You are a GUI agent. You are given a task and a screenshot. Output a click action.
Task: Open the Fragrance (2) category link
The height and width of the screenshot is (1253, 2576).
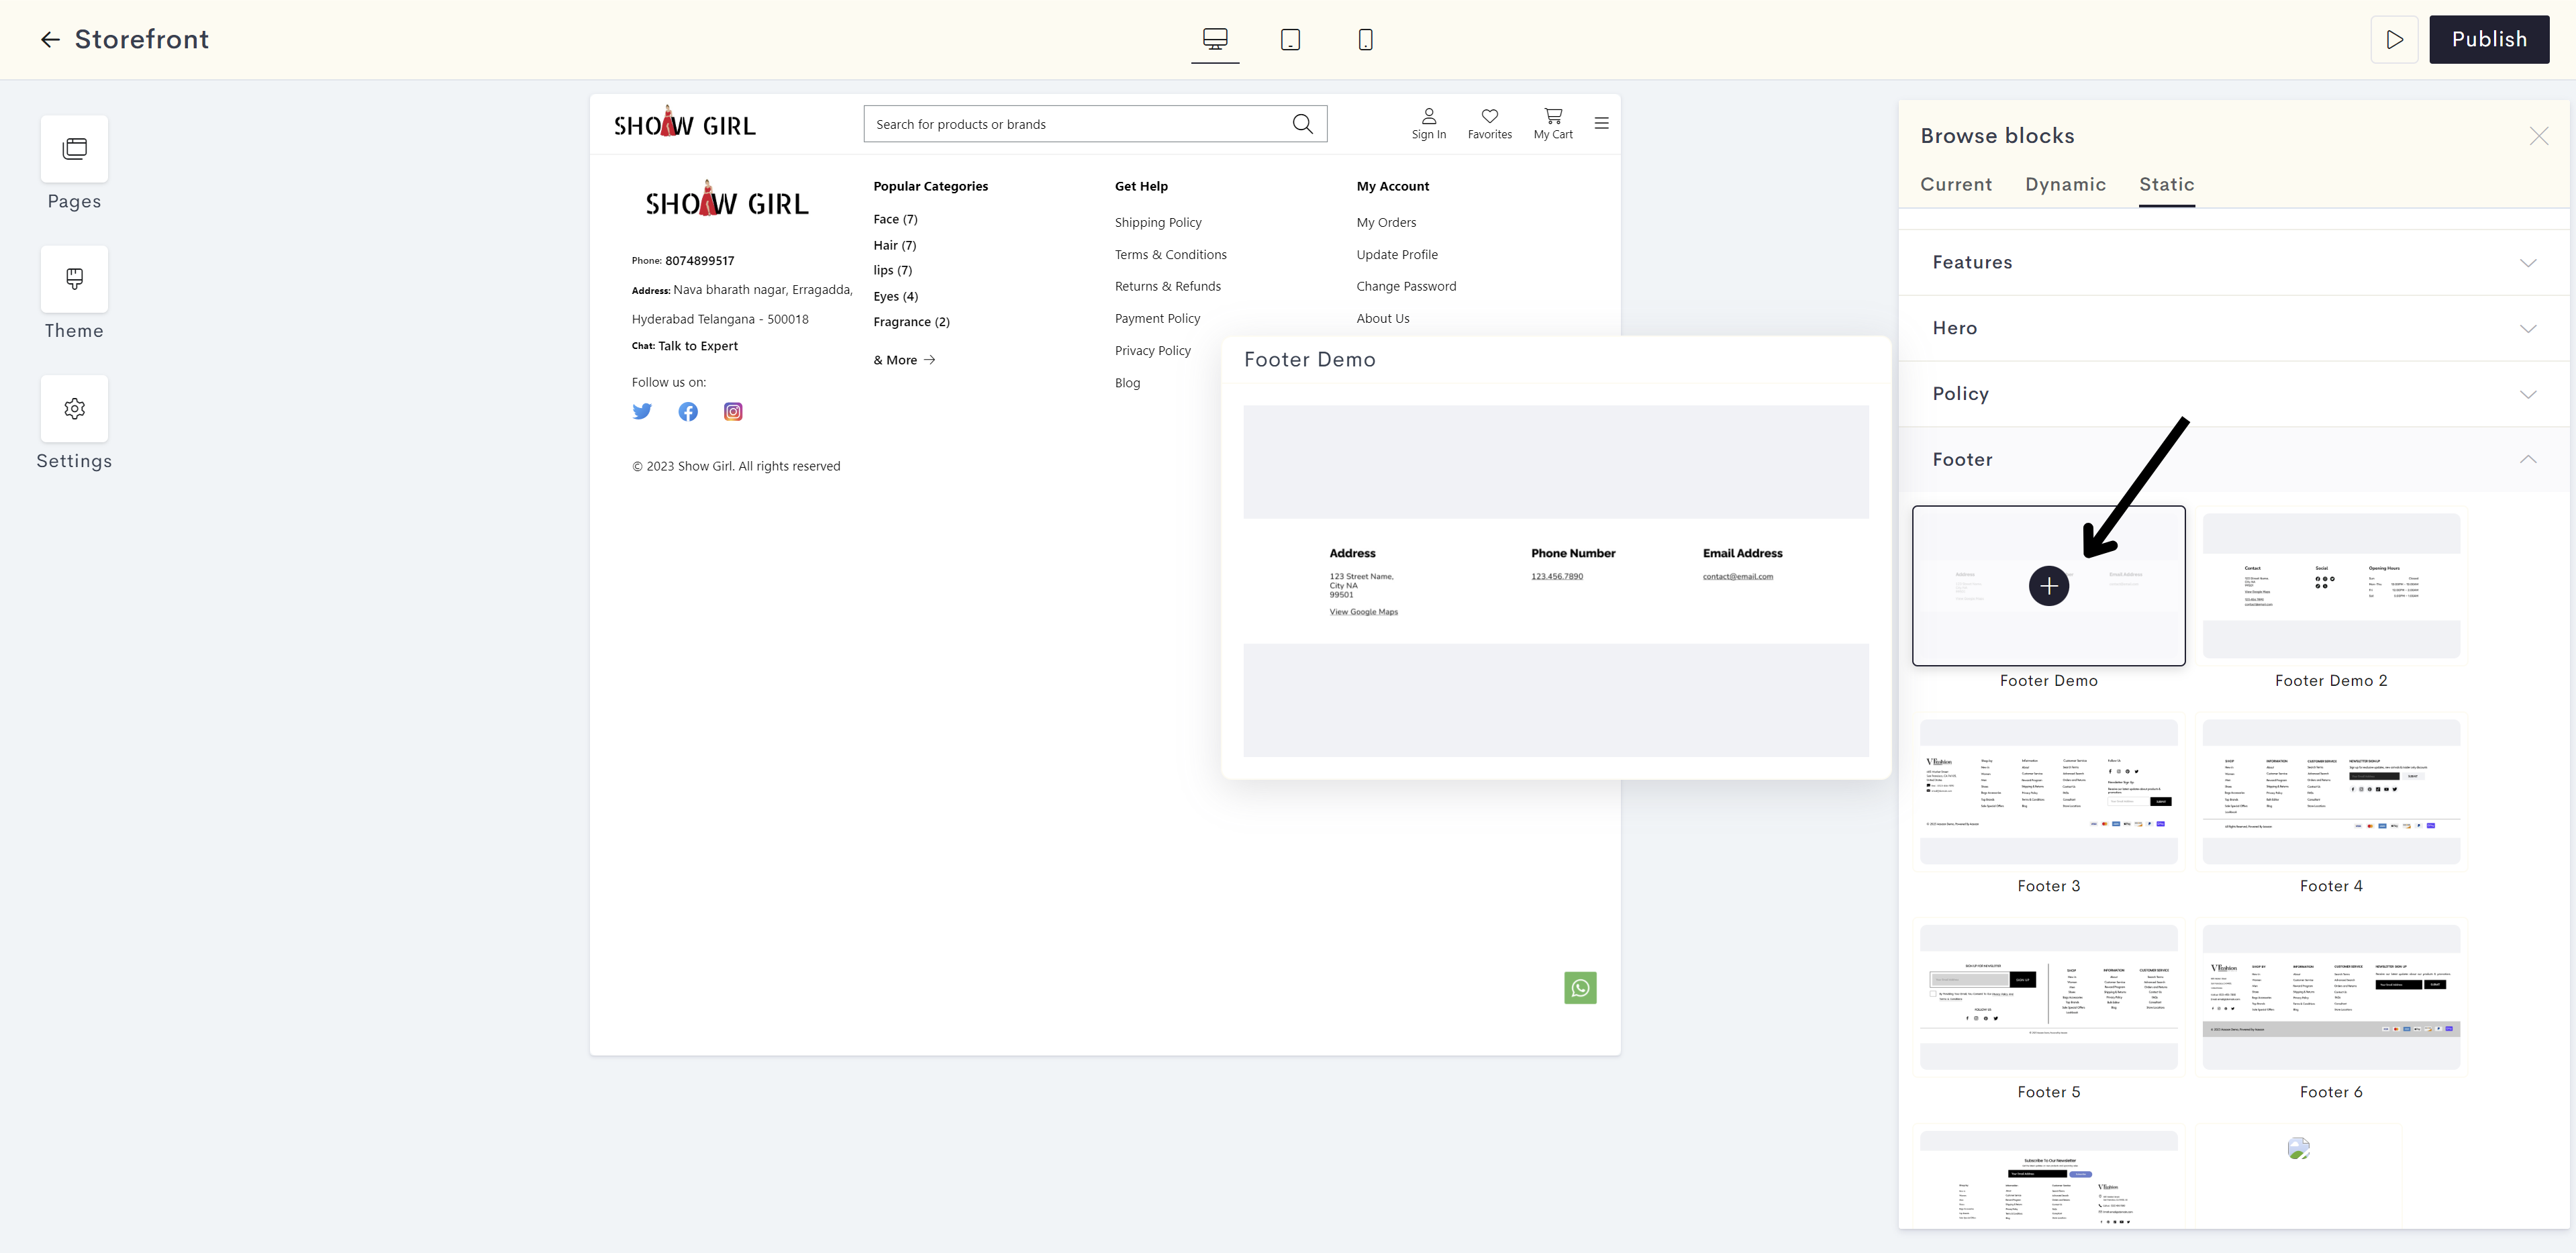(x=911, y=322)
